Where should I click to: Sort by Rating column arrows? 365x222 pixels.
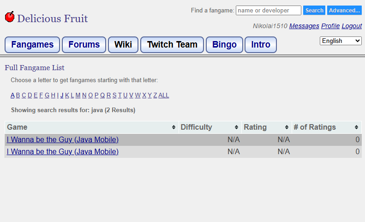coord(287,127)
